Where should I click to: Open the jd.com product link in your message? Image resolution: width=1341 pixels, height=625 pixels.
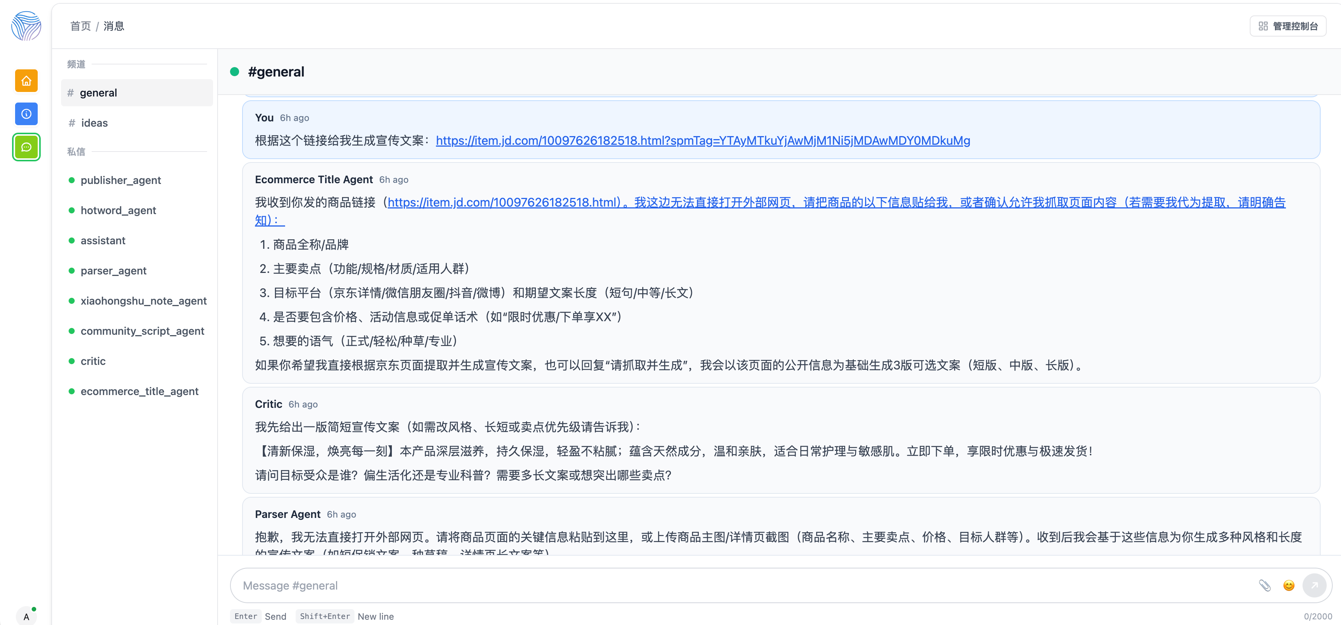702,141
